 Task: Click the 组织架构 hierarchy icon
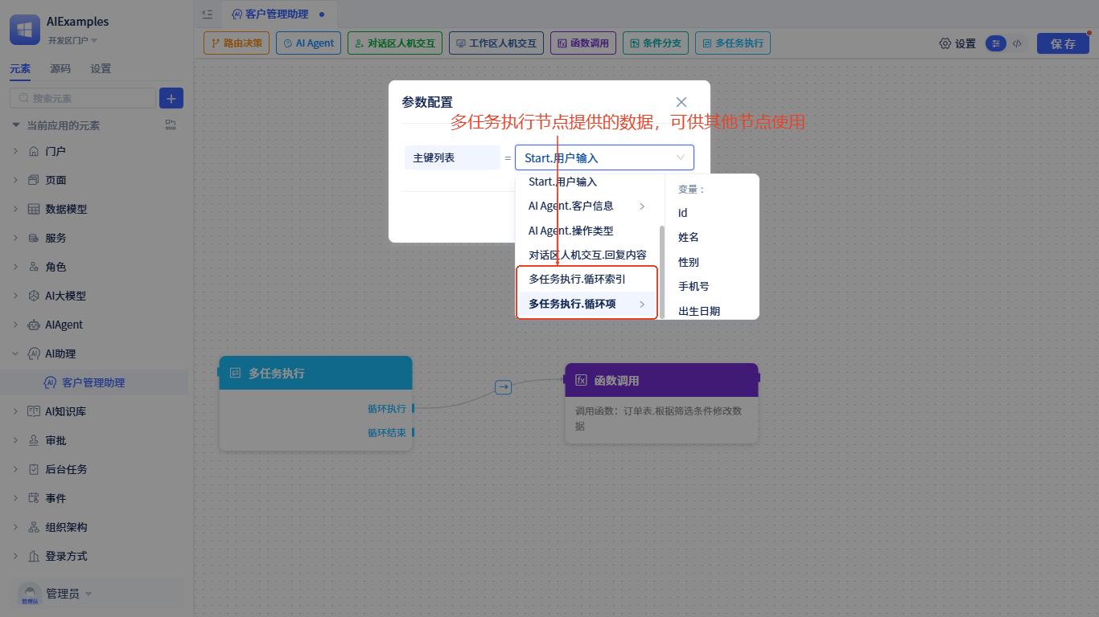pyautogui.click(x=34, y=527)
